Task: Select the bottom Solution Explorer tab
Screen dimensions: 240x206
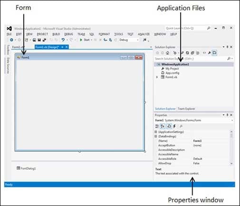Action: point(165,109)
